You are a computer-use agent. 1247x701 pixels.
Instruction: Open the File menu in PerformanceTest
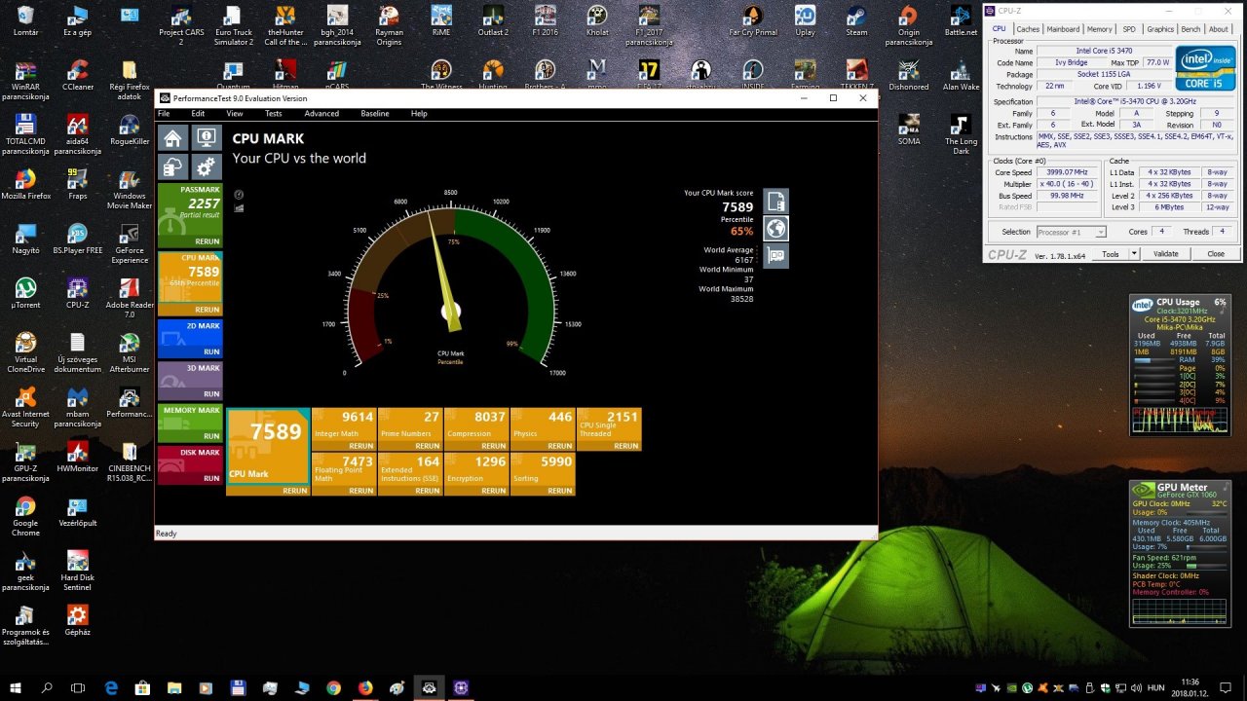point(164,114)
